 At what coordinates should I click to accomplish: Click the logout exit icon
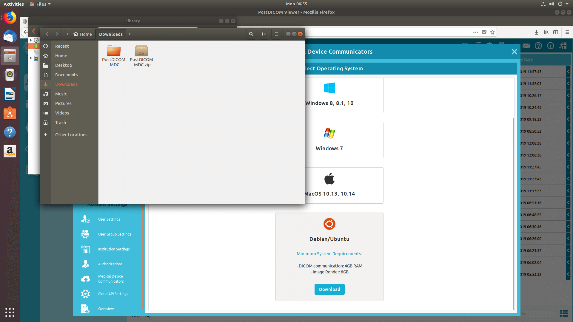[563, 46]
